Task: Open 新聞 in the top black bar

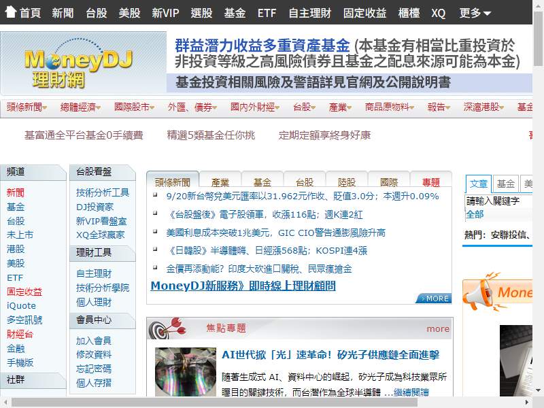Action: pos(63,13)
